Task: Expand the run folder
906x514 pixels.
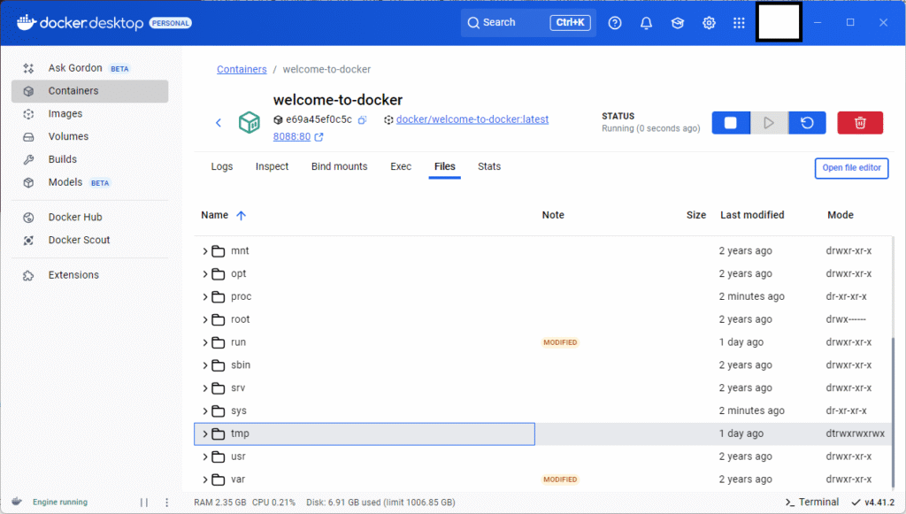Action: [205, 342]
